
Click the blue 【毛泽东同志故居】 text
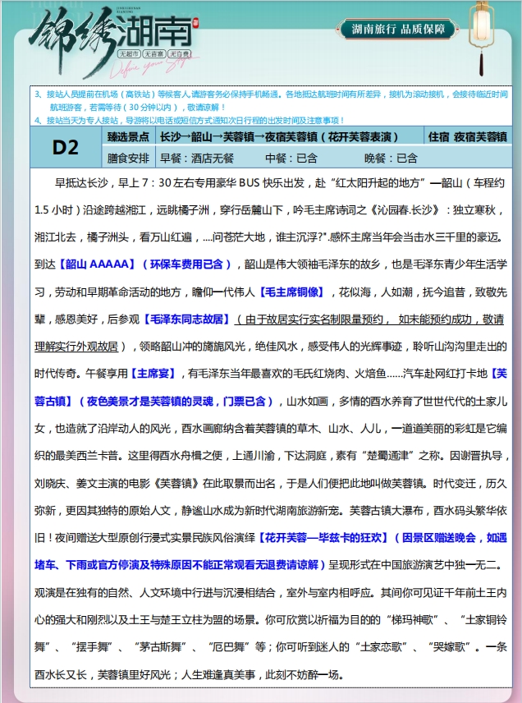tap(186, 319)
